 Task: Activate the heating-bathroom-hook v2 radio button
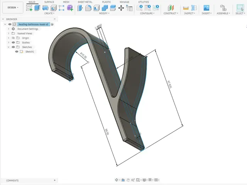pos(52,24)
